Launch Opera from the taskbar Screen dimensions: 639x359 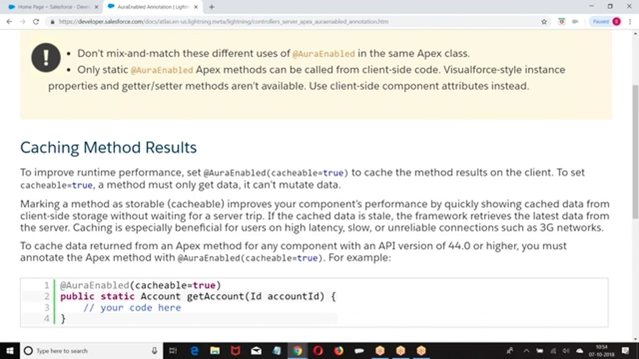pyautogui.click(x=318, y=351)
